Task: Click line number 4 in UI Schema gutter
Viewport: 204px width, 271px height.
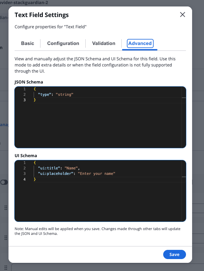Action: click(x=24, y=179)
